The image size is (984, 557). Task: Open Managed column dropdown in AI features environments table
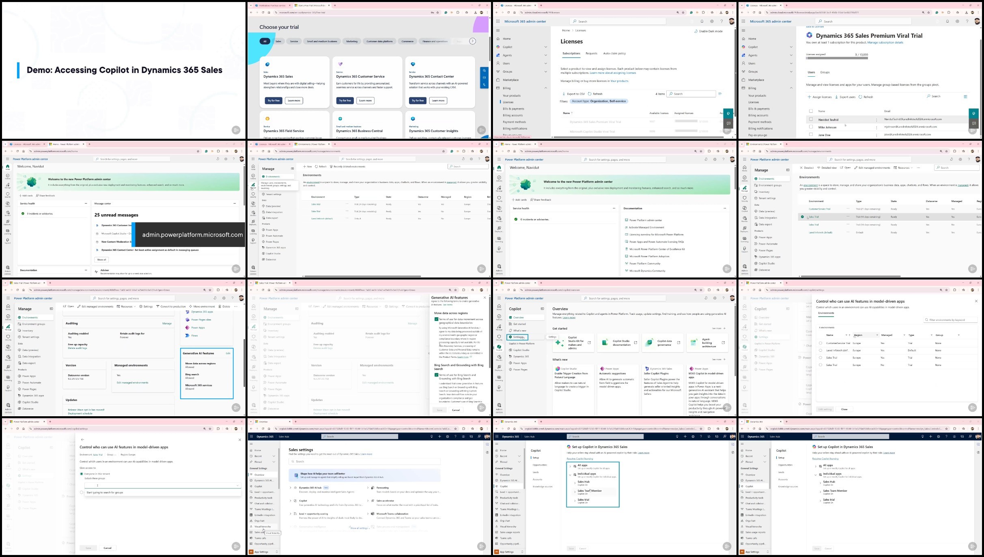pos(904,335)
